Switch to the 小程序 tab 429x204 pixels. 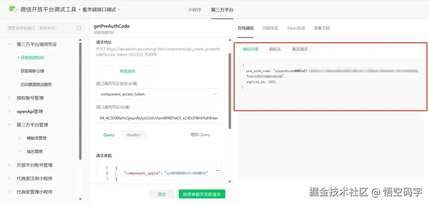coord(195,10)
